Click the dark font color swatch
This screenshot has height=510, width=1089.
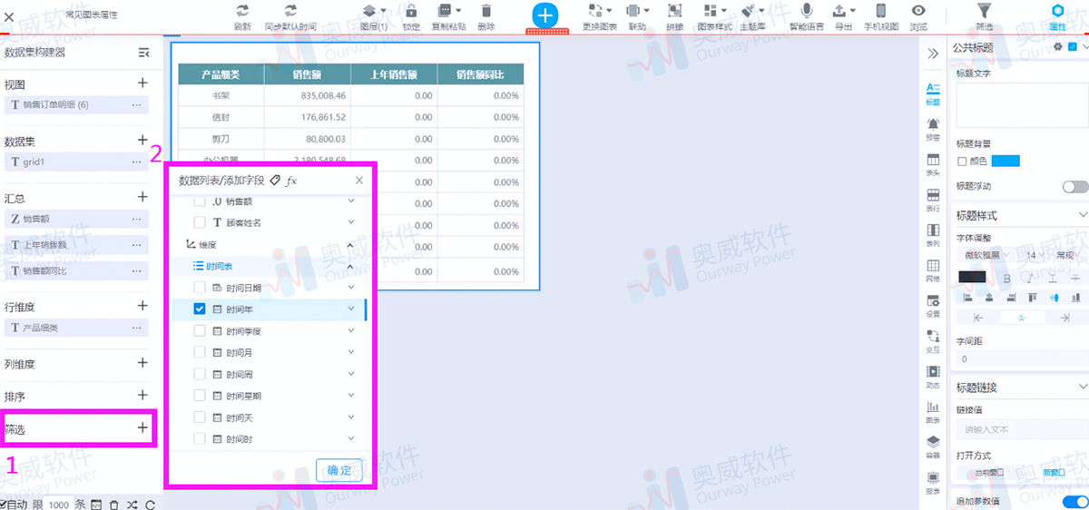point(972,277)
